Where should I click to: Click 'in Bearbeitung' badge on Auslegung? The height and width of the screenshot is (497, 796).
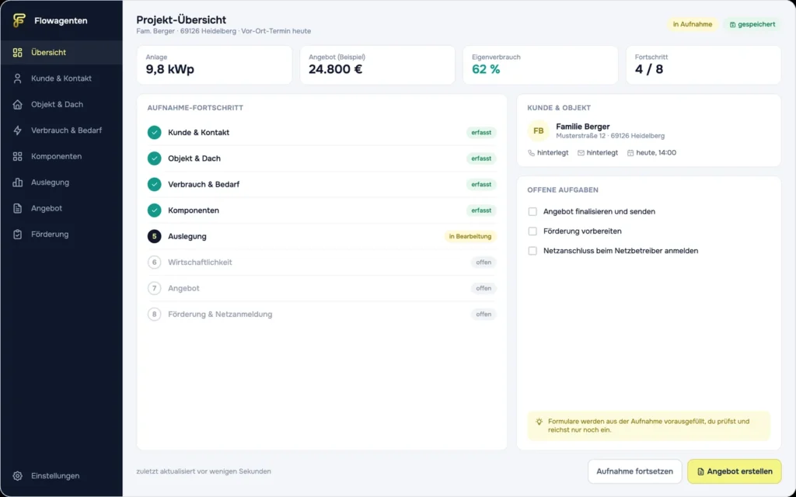tap(470, 236)
